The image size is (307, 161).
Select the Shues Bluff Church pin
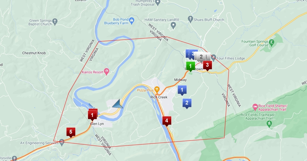(x=190, y=19)
